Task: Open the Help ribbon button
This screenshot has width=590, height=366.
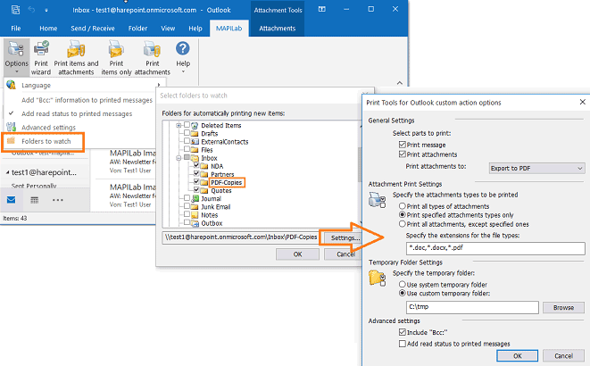Action: [x=183, y=56]
